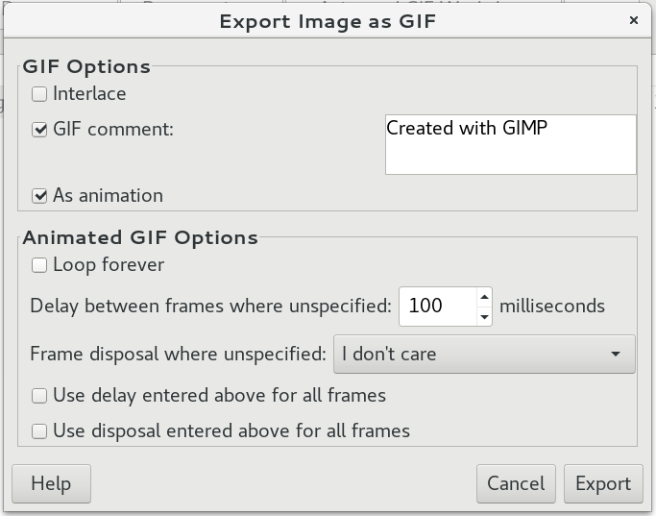
Task: Uncheck the GIF comment checkbox
Action: [x=39, y=130]
